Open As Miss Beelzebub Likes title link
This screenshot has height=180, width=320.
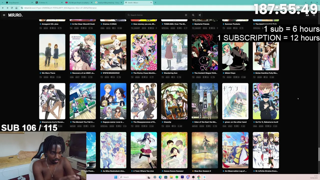point(114,171)
